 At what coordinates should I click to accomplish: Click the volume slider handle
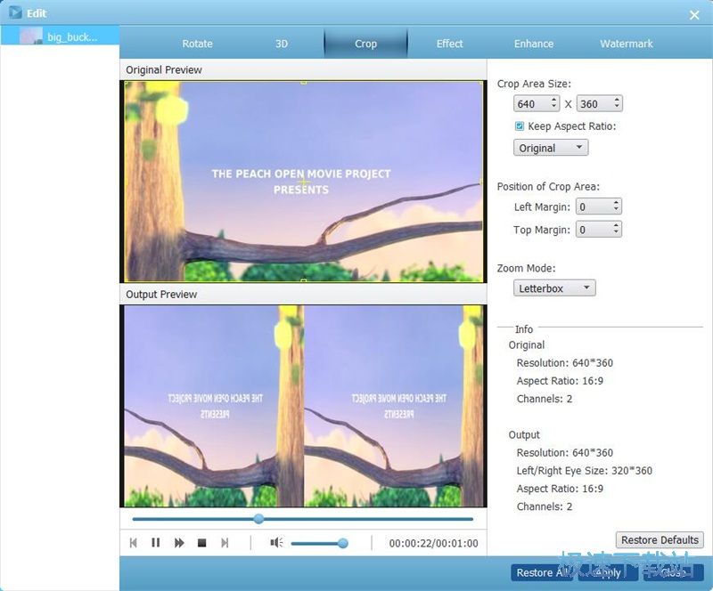343,543
